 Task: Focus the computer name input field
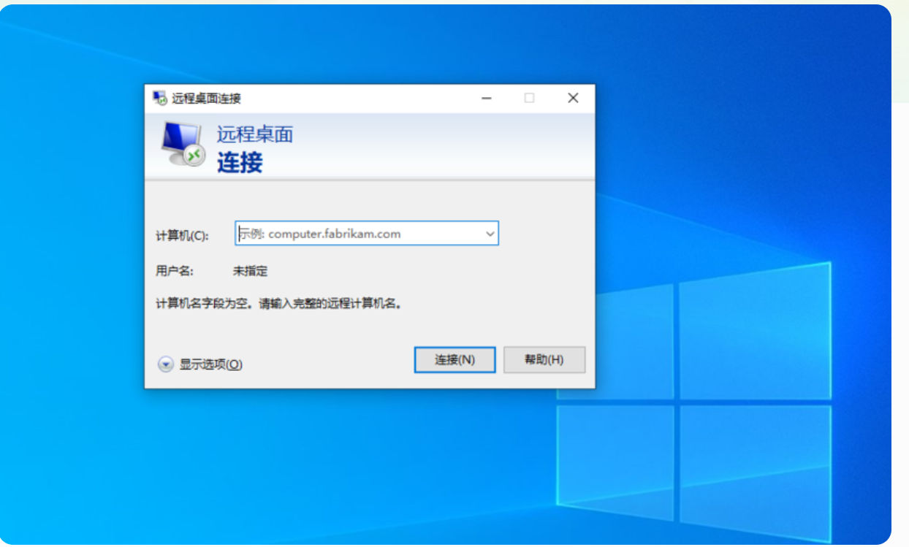(358, 234)
